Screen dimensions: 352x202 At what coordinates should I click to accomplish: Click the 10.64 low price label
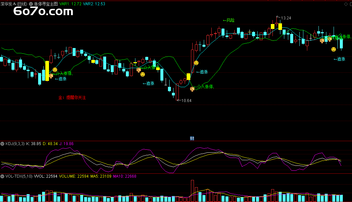(186, 101)
